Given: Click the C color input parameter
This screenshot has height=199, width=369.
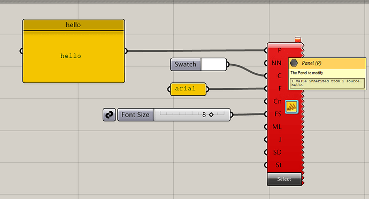Looking at the screenshot, I should (x=279, y=75).
